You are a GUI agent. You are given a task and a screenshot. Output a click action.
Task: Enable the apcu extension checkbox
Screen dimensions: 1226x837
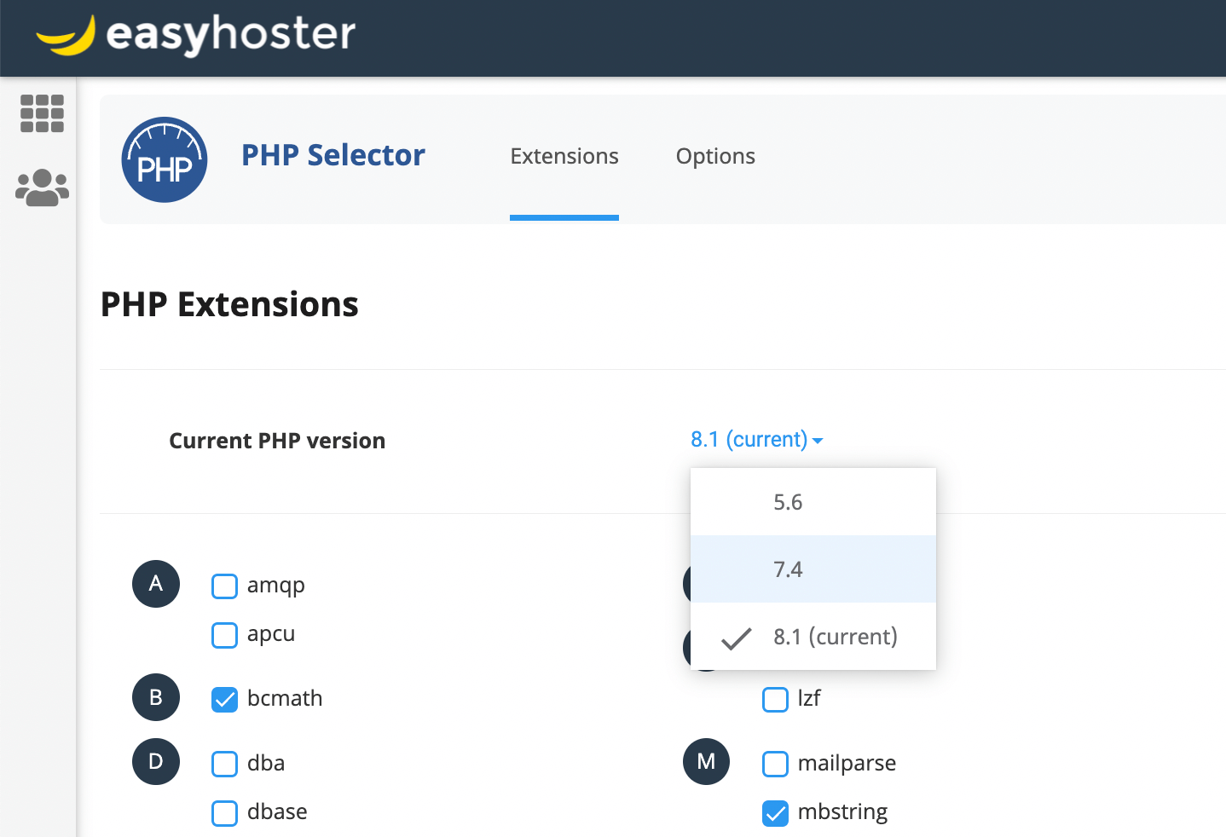[x=224, y=635]
